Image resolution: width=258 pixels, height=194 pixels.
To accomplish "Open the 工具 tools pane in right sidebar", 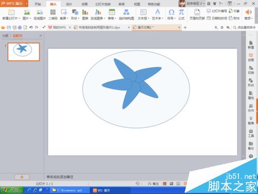I will (251, 133).
